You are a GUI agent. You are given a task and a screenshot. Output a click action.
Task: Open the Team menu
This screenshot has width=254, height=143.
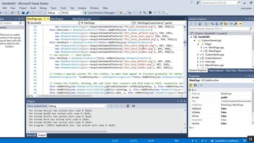pos(53,8)
